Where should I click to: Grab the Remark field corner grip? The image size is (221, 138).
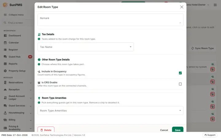(180, 22)
